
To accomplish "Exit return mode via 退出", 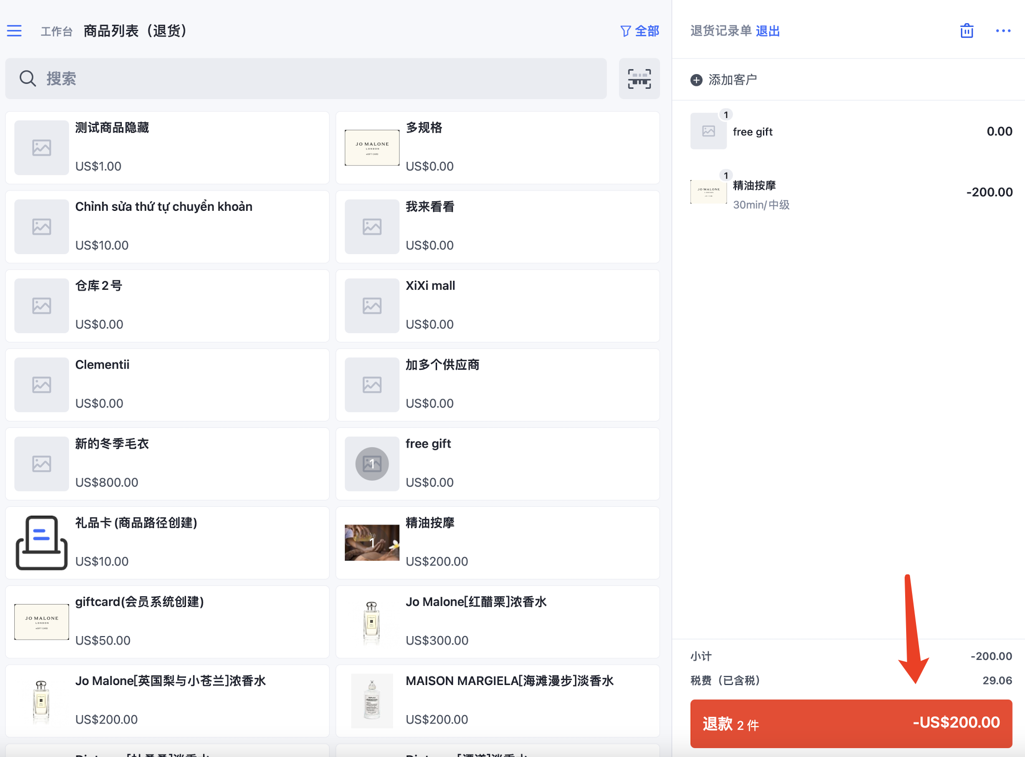I will [768, 31].
